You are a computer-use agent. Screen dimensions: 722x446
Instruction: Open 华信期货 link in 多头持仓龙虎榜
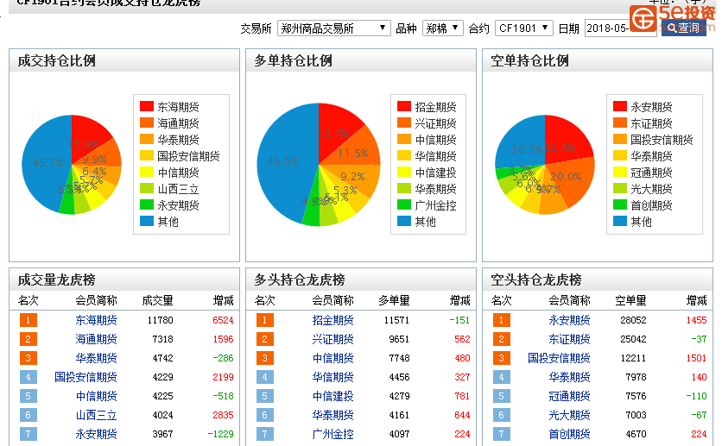click(332, 377)
